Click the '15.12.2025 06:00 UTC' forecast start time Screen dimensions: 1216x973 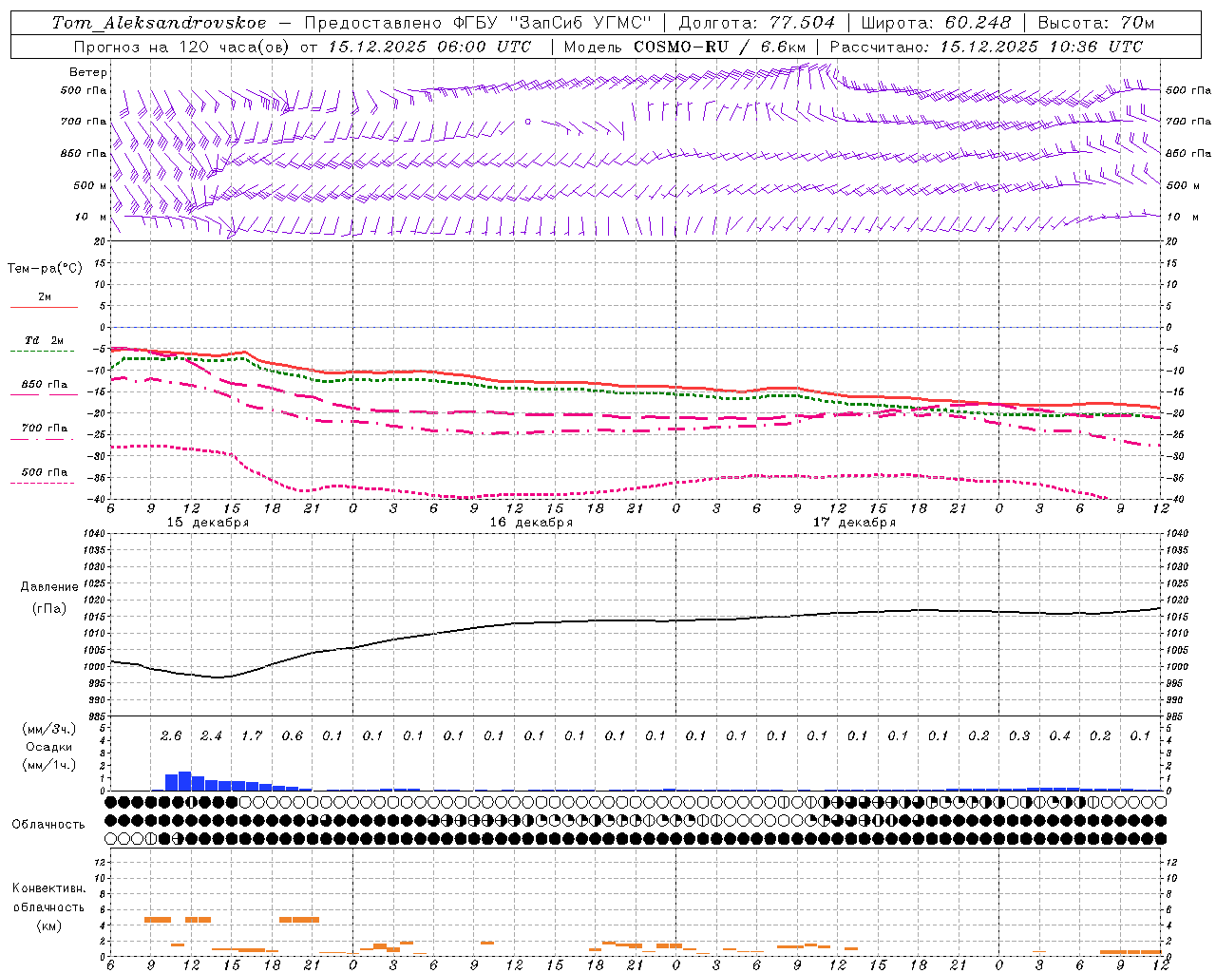(x=429, y=47)
